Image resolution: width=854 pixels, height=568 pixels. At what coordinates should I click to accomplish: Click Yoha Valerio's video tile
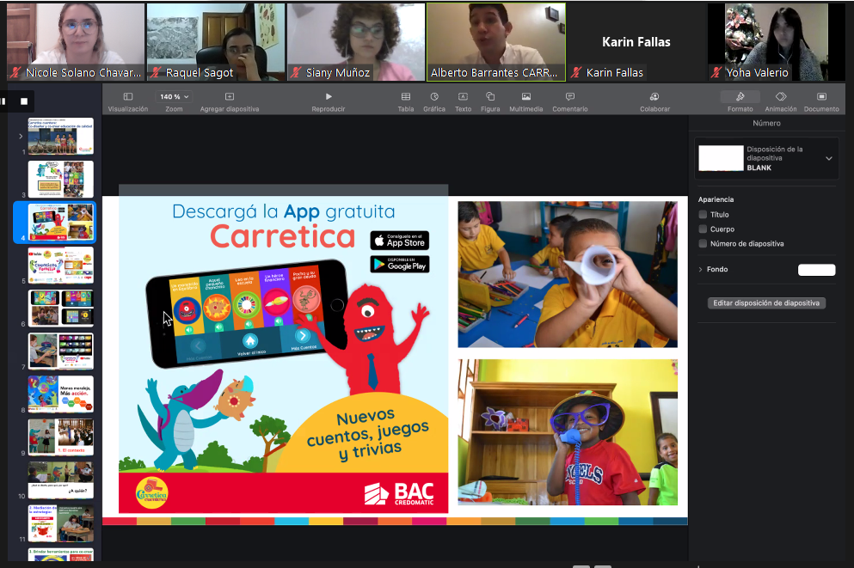[x=776, y=42]
